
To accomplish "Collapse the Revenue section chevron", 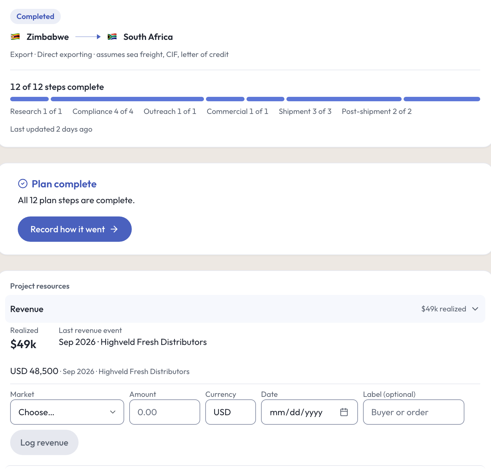I will 475,309.
